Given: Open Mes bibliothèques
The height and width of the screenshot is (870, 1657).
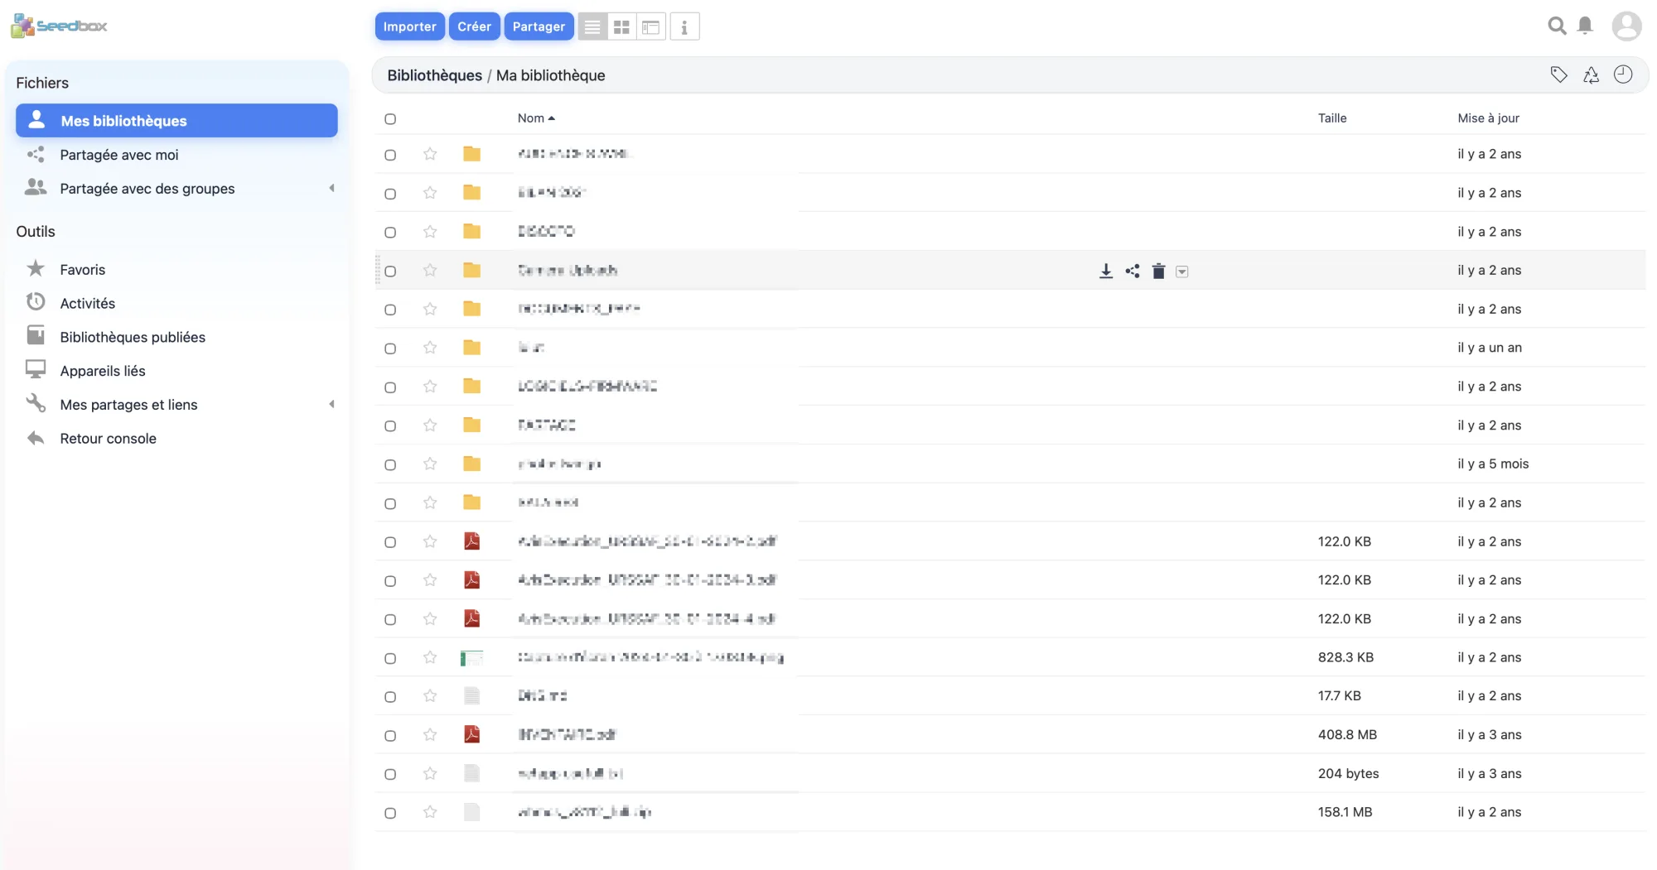Looking at the screenshot, I should point(176,120).
